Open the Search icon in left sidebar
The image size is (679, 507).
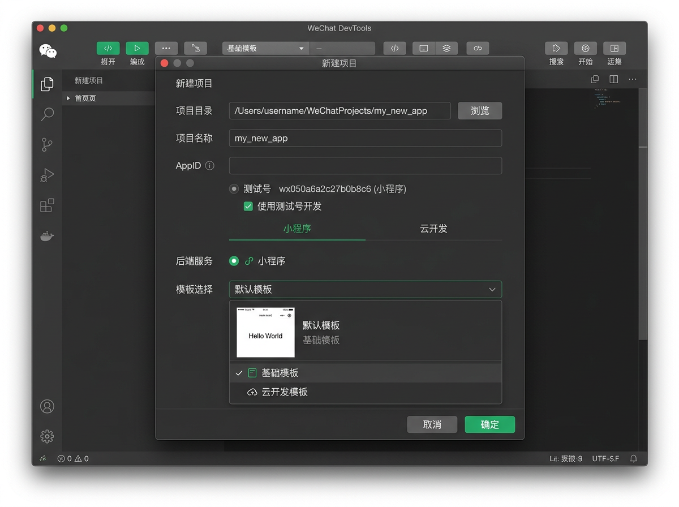point(48,114)
